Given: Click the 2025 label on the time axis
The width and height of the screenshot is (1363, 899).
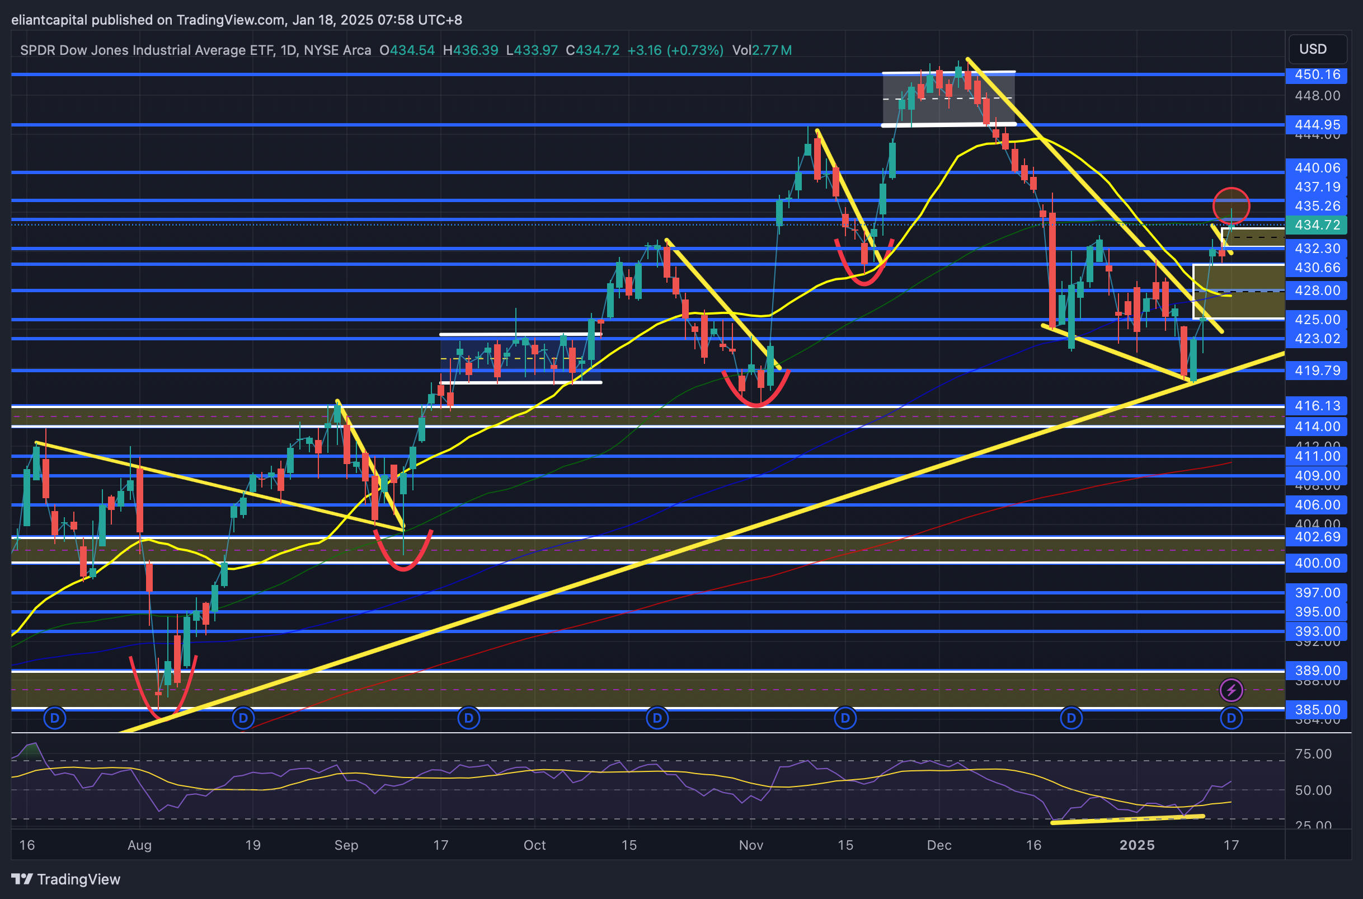Looking at the screenshot, I should (x=1137, y=845).
